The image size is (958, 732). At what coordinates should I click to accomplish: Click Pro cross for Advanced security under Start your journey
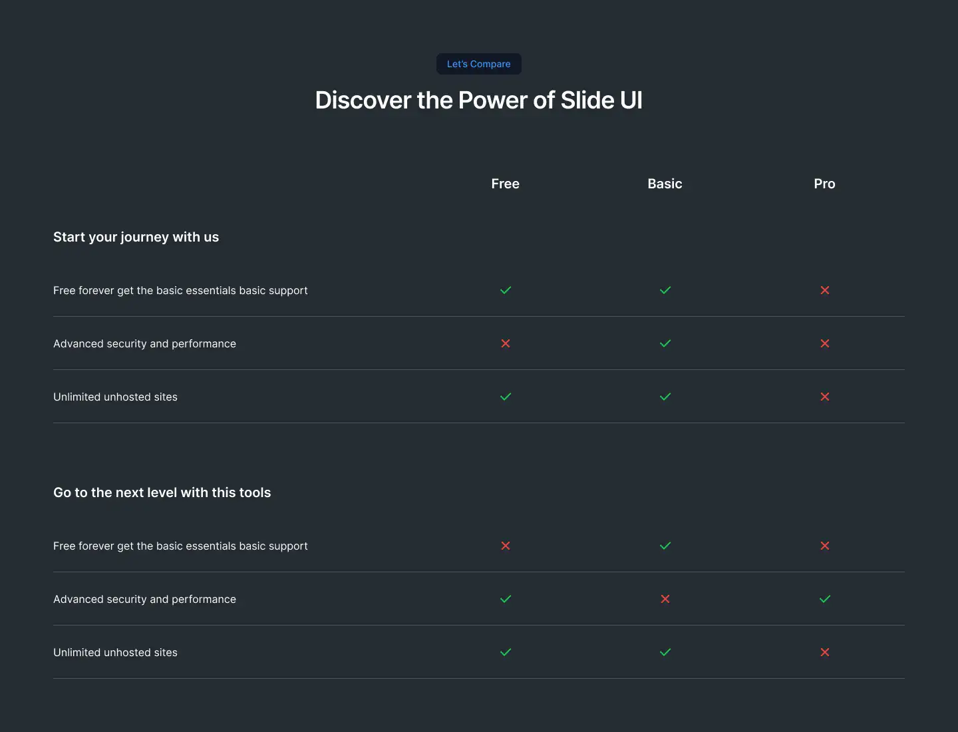825,343
